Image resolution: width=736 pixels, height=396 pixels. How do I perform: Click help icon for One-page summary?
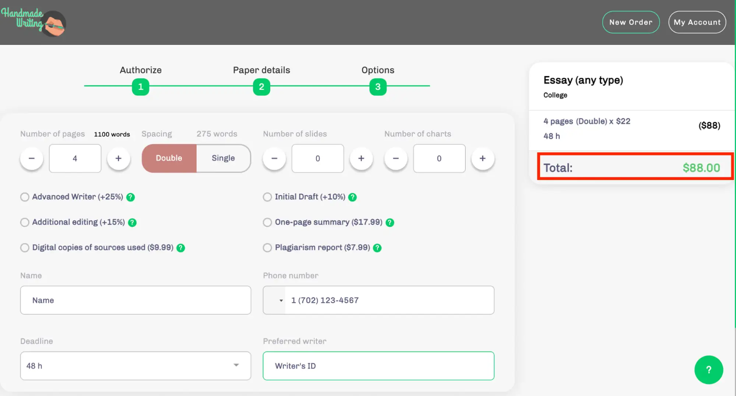tap(390, 223)
